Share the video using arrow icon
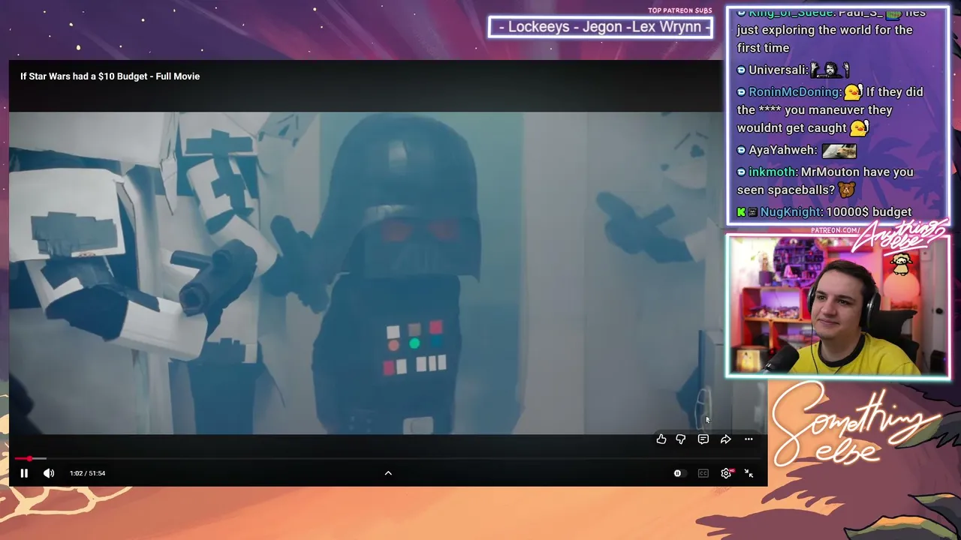The height and width of the screenshot is (540, 961). point(726,439)
